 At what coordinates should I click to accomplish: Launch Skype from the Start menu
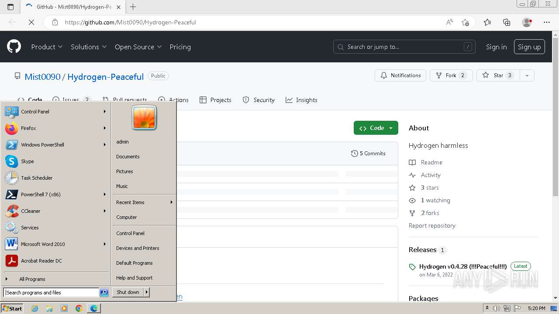pos(55,161)
